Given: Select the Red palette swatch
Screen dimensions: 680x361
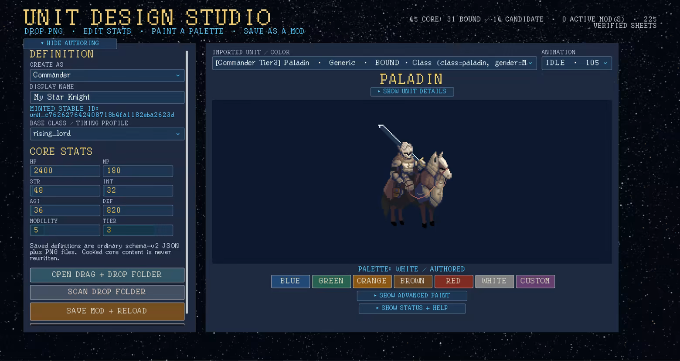Looking at the screenshot, I should (x=453, y=281).
